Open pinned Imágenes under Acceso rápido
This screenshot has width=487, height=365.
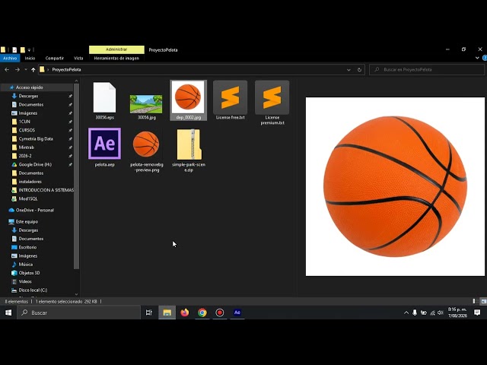27,113
